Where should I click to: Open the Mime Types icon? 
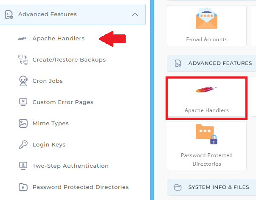23,123
